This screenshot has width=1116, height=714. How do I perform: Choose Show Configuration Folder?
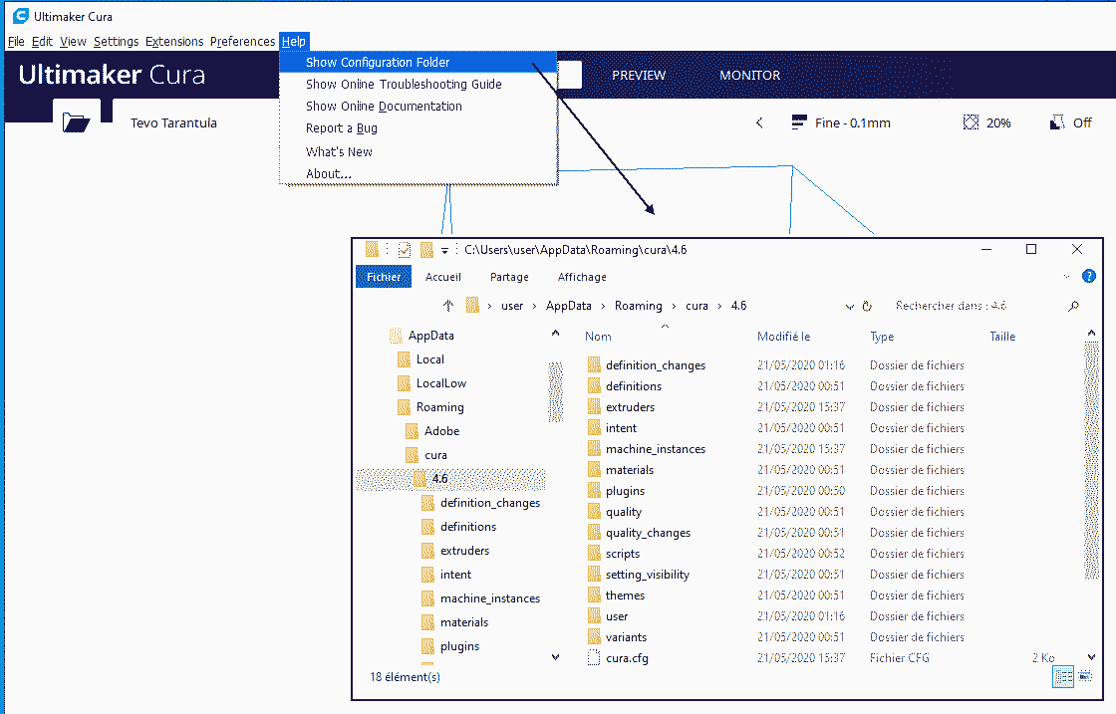tap(418, 63)
